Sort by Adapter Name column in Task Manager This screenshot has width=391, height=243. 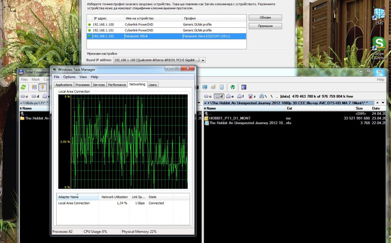pos(77,197)
